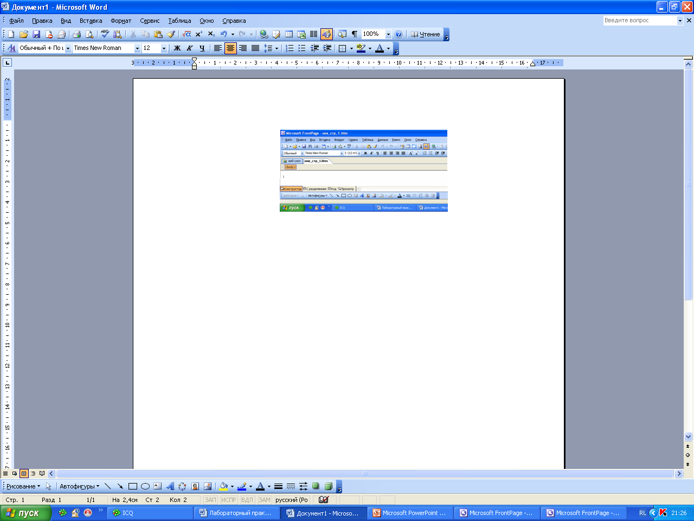Viewport: 694px width, 521px height.
Task: Open the Файл menu
Action: pyautogui.click(x=16, y=21)
